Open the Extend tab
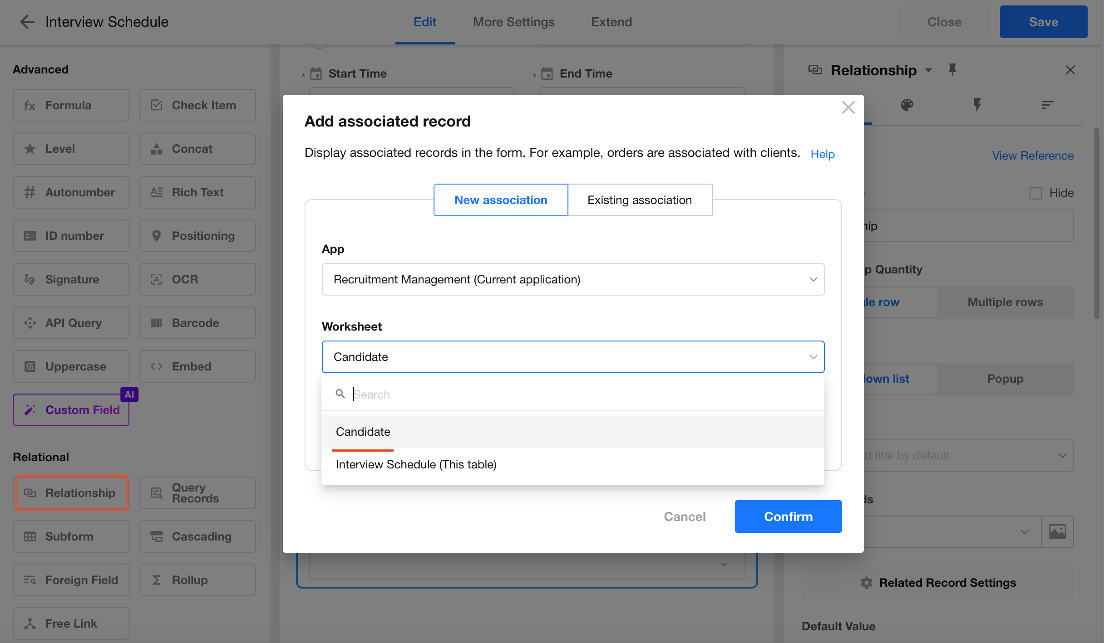 [x=611, y=22]
